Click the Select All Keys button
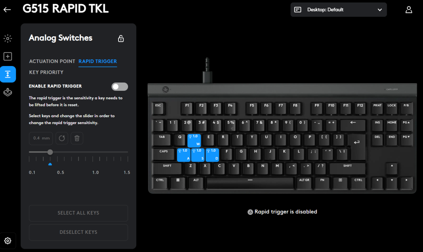The width and height of the screenshot is (423, 252). [x=78, y=213]
